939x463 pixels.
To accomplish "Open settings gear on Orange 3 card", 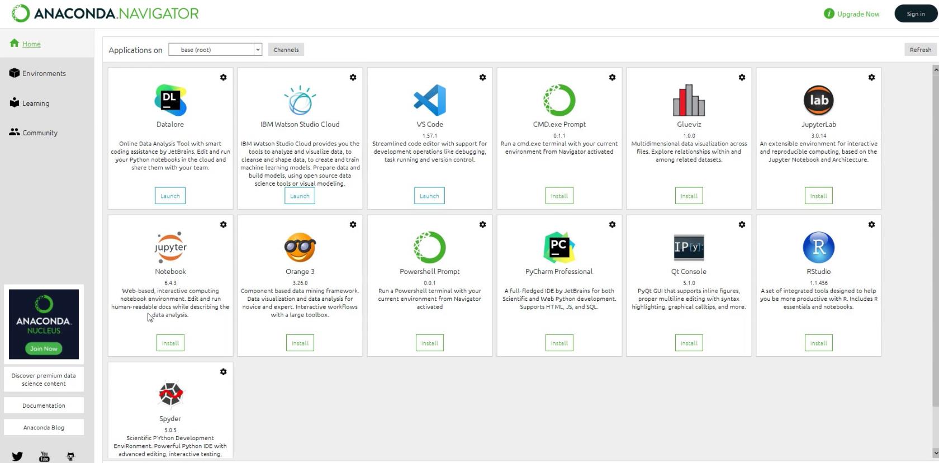I will tap(353, 224).
